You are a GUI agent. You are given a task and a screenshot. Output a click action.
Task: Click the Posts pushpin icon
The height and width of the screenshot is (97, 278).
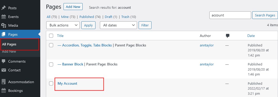pos(4,8)
